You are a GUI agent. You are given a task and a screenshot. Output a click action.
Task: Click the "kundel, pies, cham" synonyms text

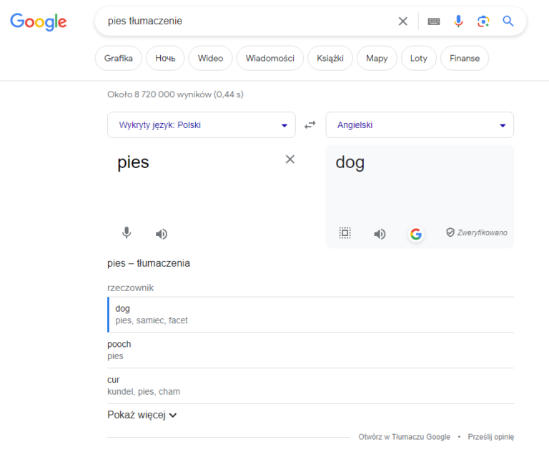pos(144,391)
